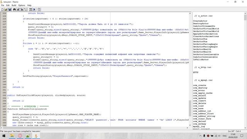Viewport: 247px width, 139px height.
Task: Select DestroyActor in function list
Action: click(x=201, y=24)
